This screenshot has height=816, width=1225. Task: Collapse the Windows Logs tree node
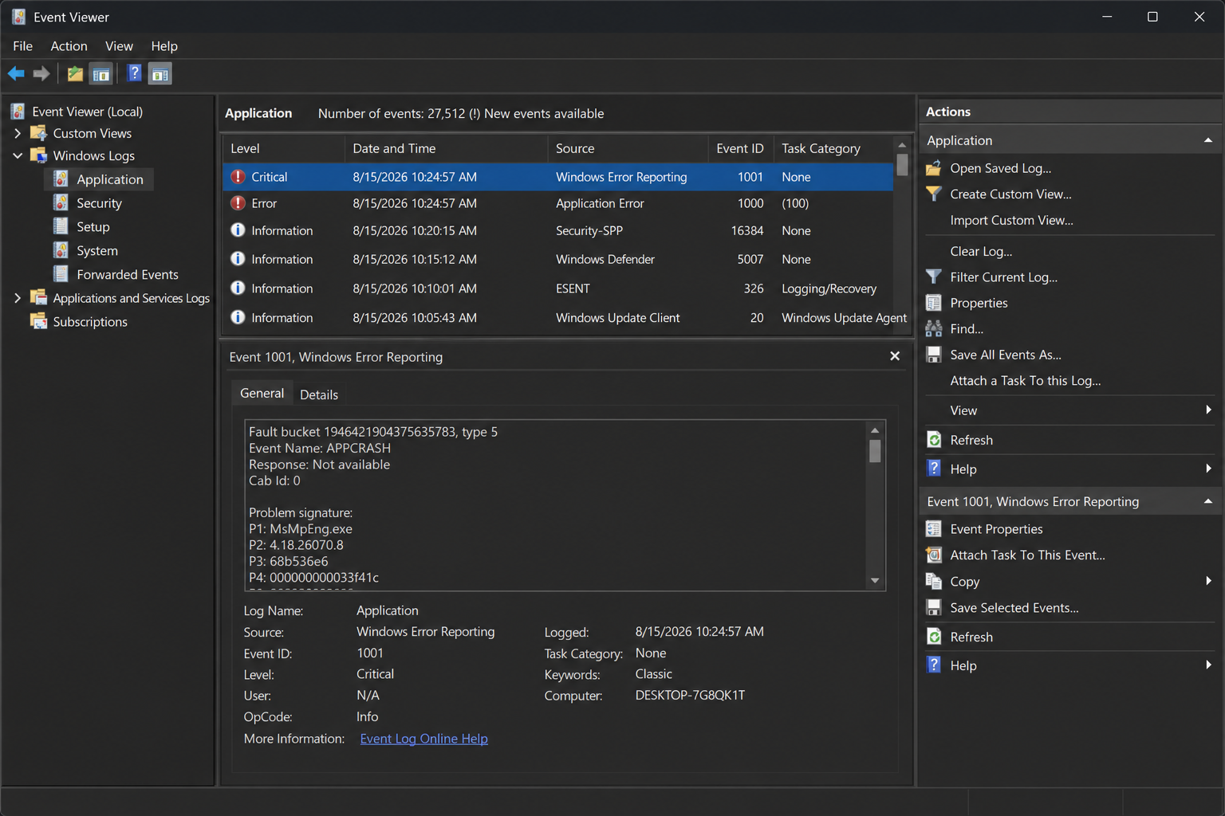point(18,155)
